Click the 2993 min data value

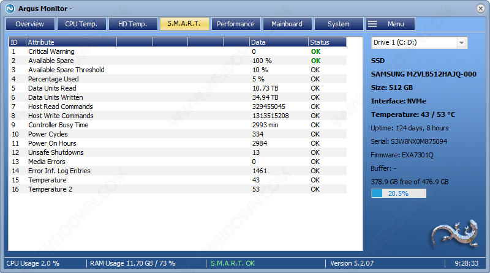(265, 125)
